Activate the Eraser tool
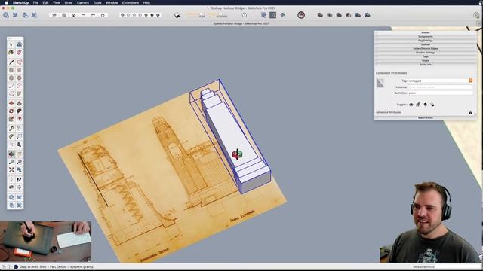This screenshot has height=271, width=483. (x=19, y=52)
